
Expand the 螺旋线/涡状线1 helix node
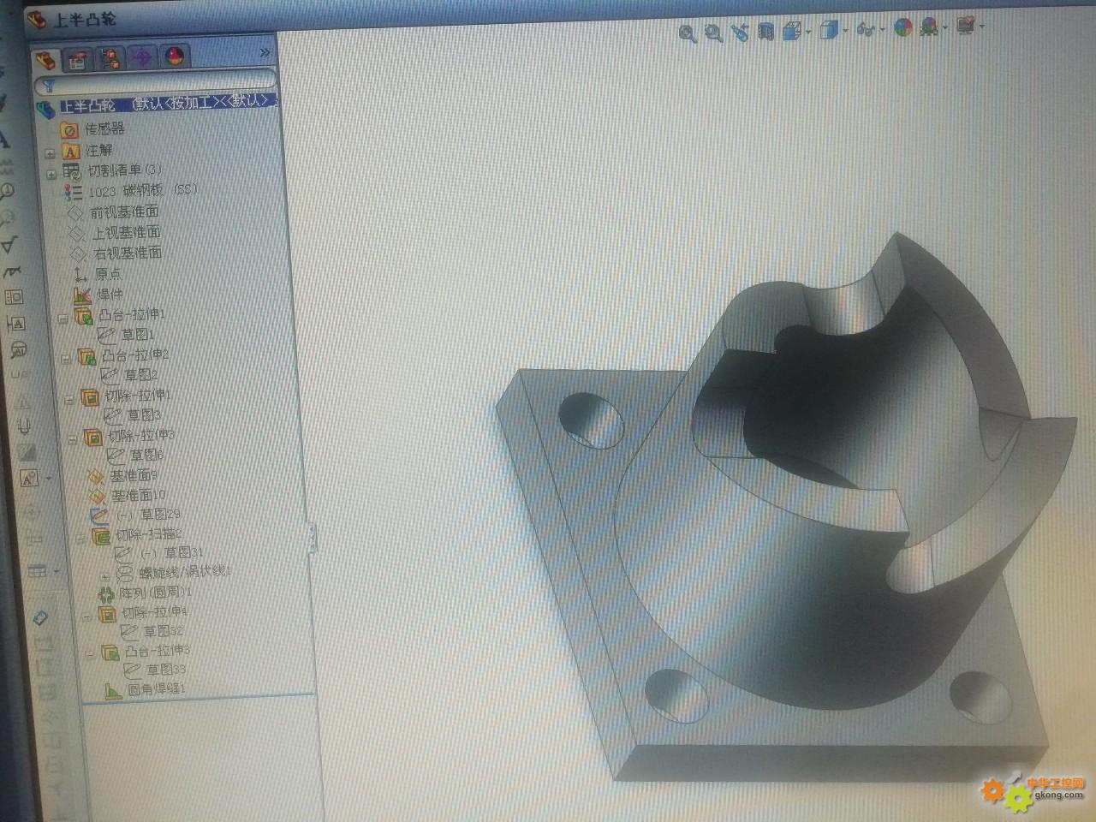[x=105, y=575]
